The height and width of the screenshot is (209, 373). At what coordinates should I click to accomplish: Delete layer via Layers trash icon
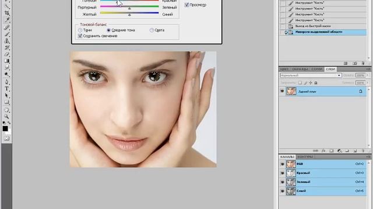(x=363, y=151)
